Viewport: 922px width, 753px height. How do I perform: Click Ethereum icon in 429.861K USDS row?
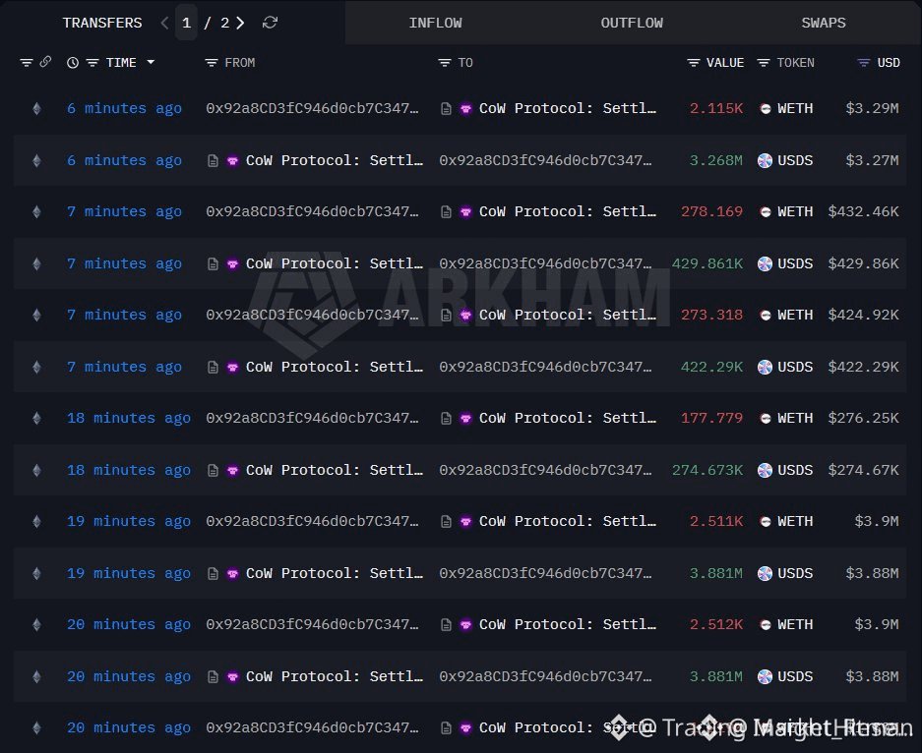[x=37, y=263]
